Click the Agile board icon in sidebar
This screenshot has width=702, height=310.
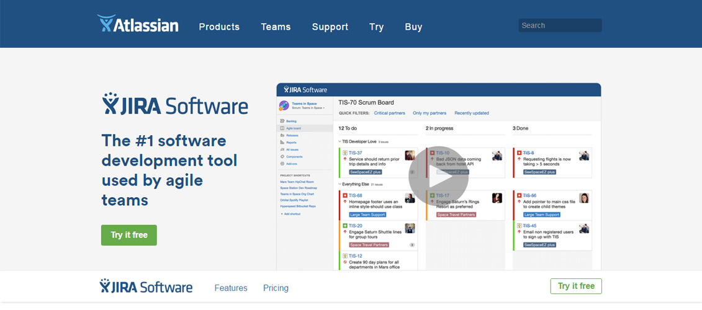point(282,128)
